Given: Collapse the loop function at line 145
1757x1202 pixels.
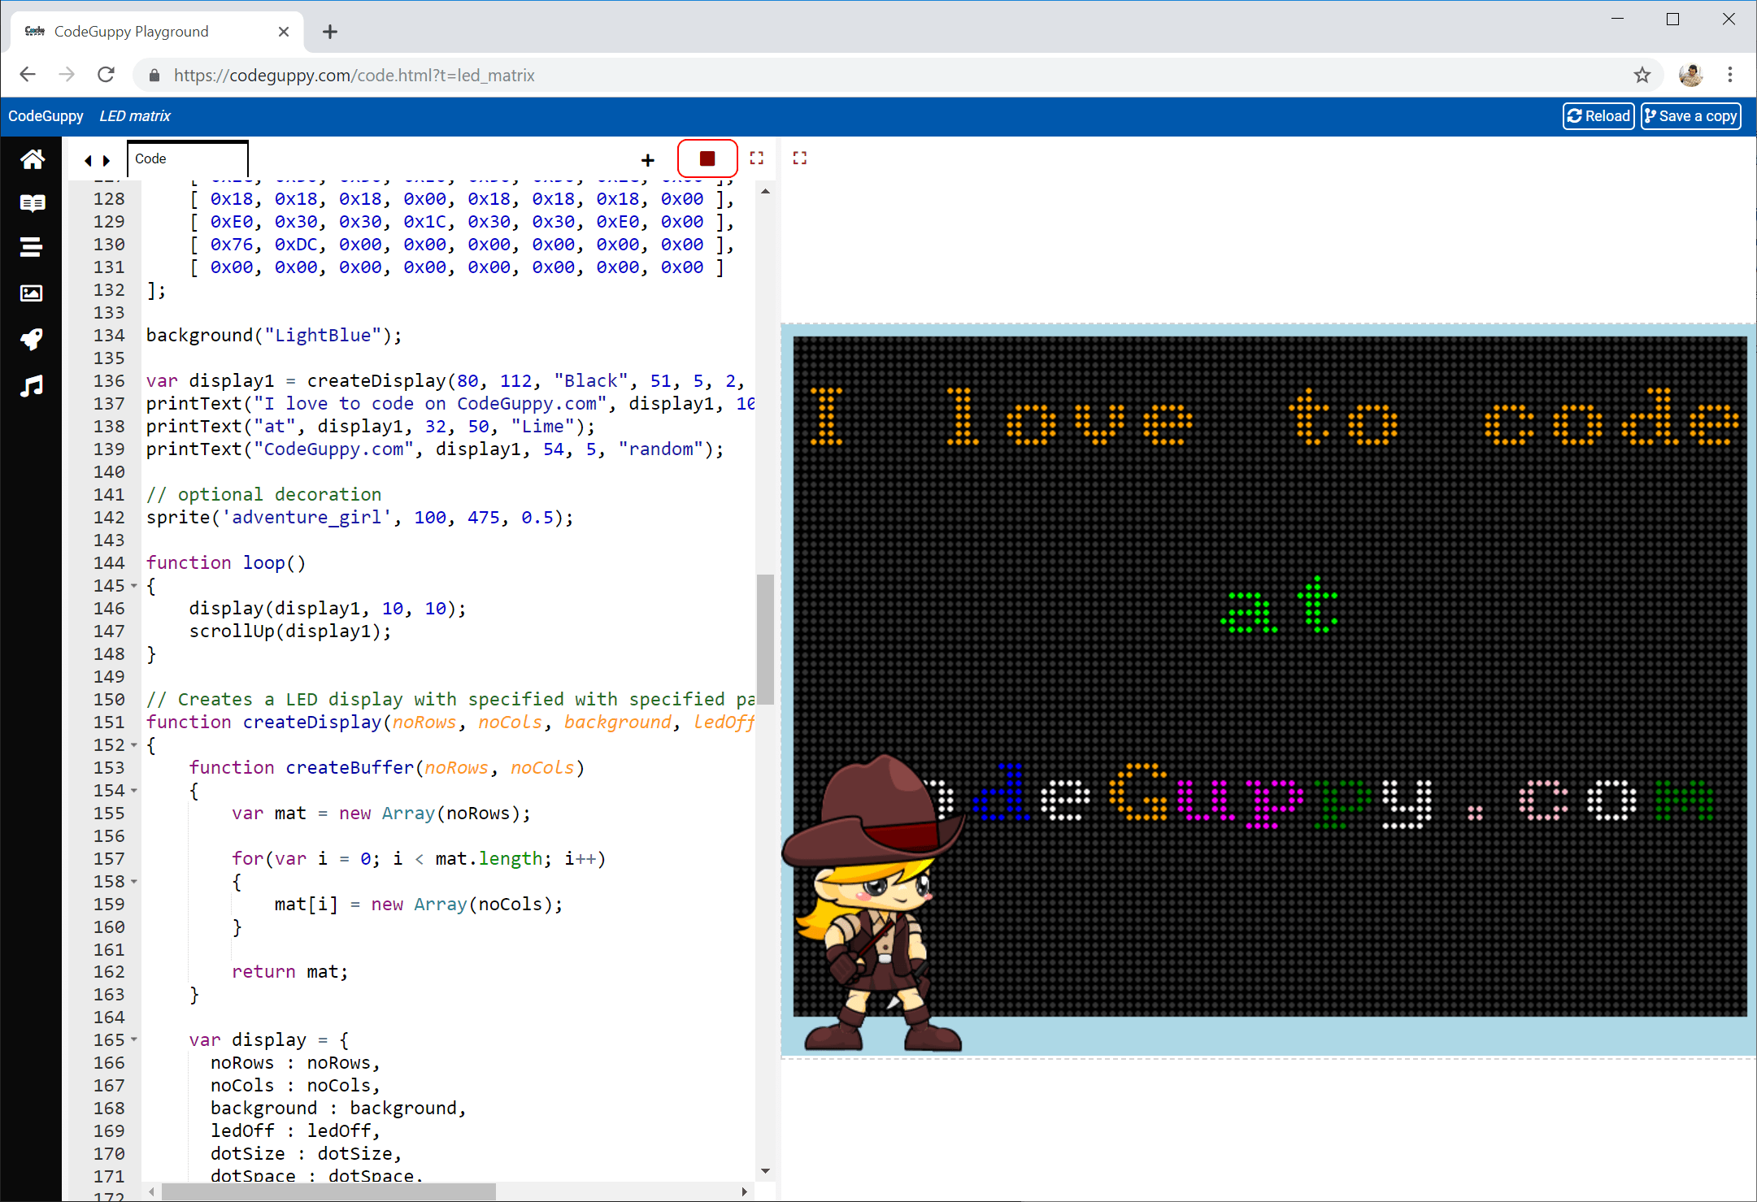Looking at the screenshot, I should click(x=134, y=585).
